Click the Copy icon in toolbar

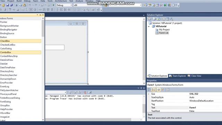point(20,5)
